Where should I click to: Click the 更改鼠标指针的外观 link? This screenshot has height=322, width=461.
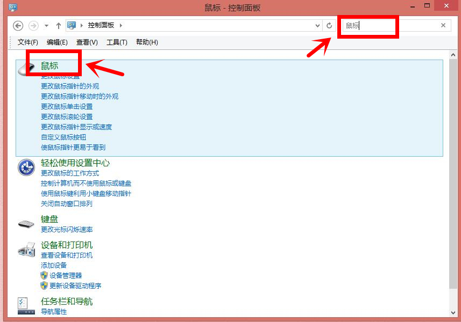[70, 86]
